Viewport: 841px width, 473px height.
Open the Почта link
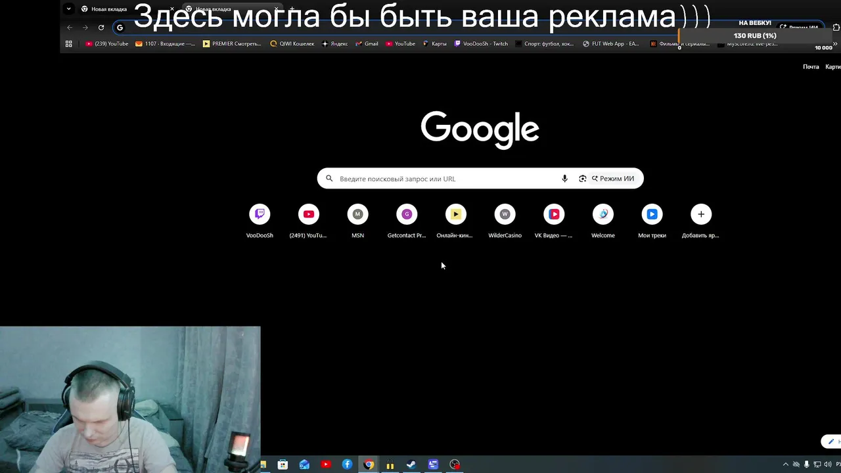point(811,67)
